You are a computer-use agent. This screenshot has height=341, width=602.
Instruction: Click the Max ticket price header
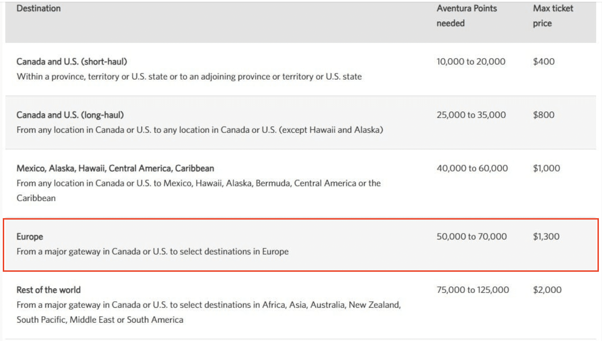[553, 16]
